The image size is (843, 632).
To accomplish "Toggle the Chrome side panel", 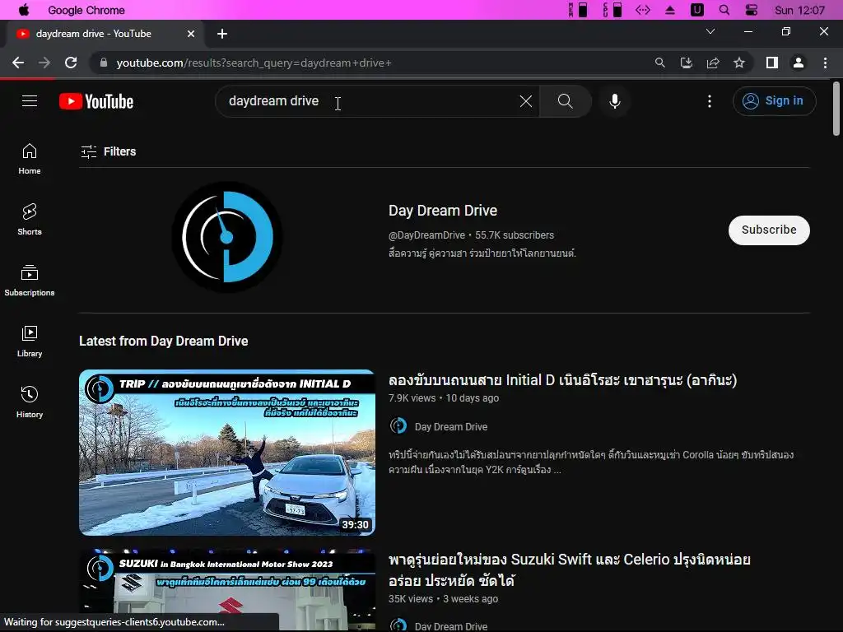I will click(x=772, y=63).
